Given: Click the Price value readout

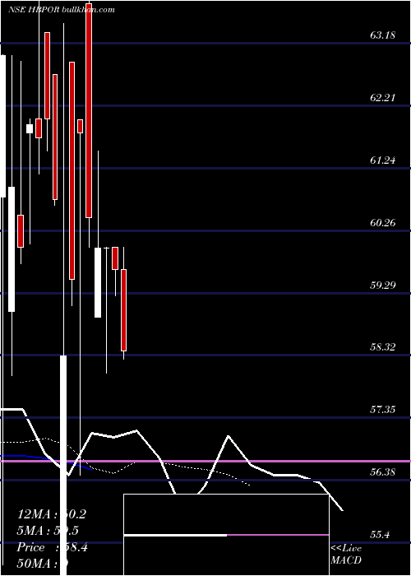Looking at the screenshot, I should (52, 548).
